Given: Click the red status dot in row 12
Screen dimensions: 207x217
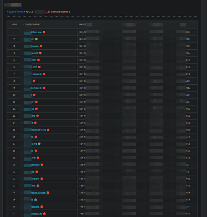Looking at the screenshot, I should tap(36, 109).
